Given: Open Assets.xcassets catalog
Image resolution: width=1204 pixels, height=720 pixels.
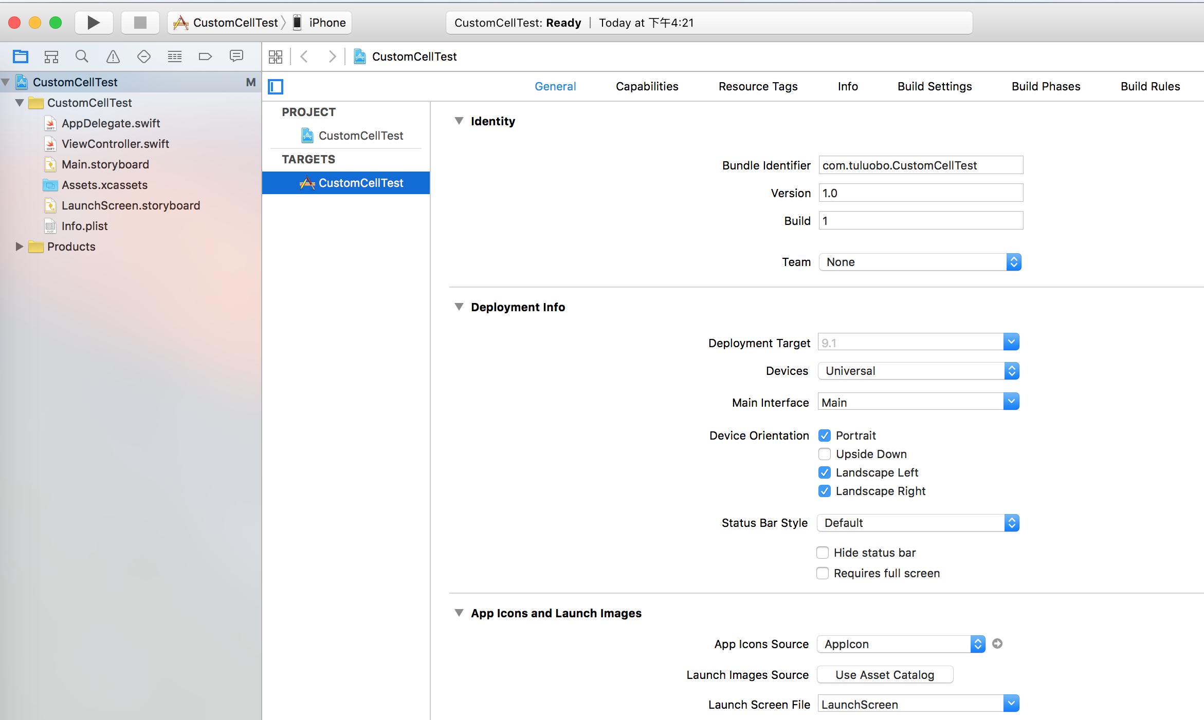Looking at the screenshot, I should pos(104,185).
